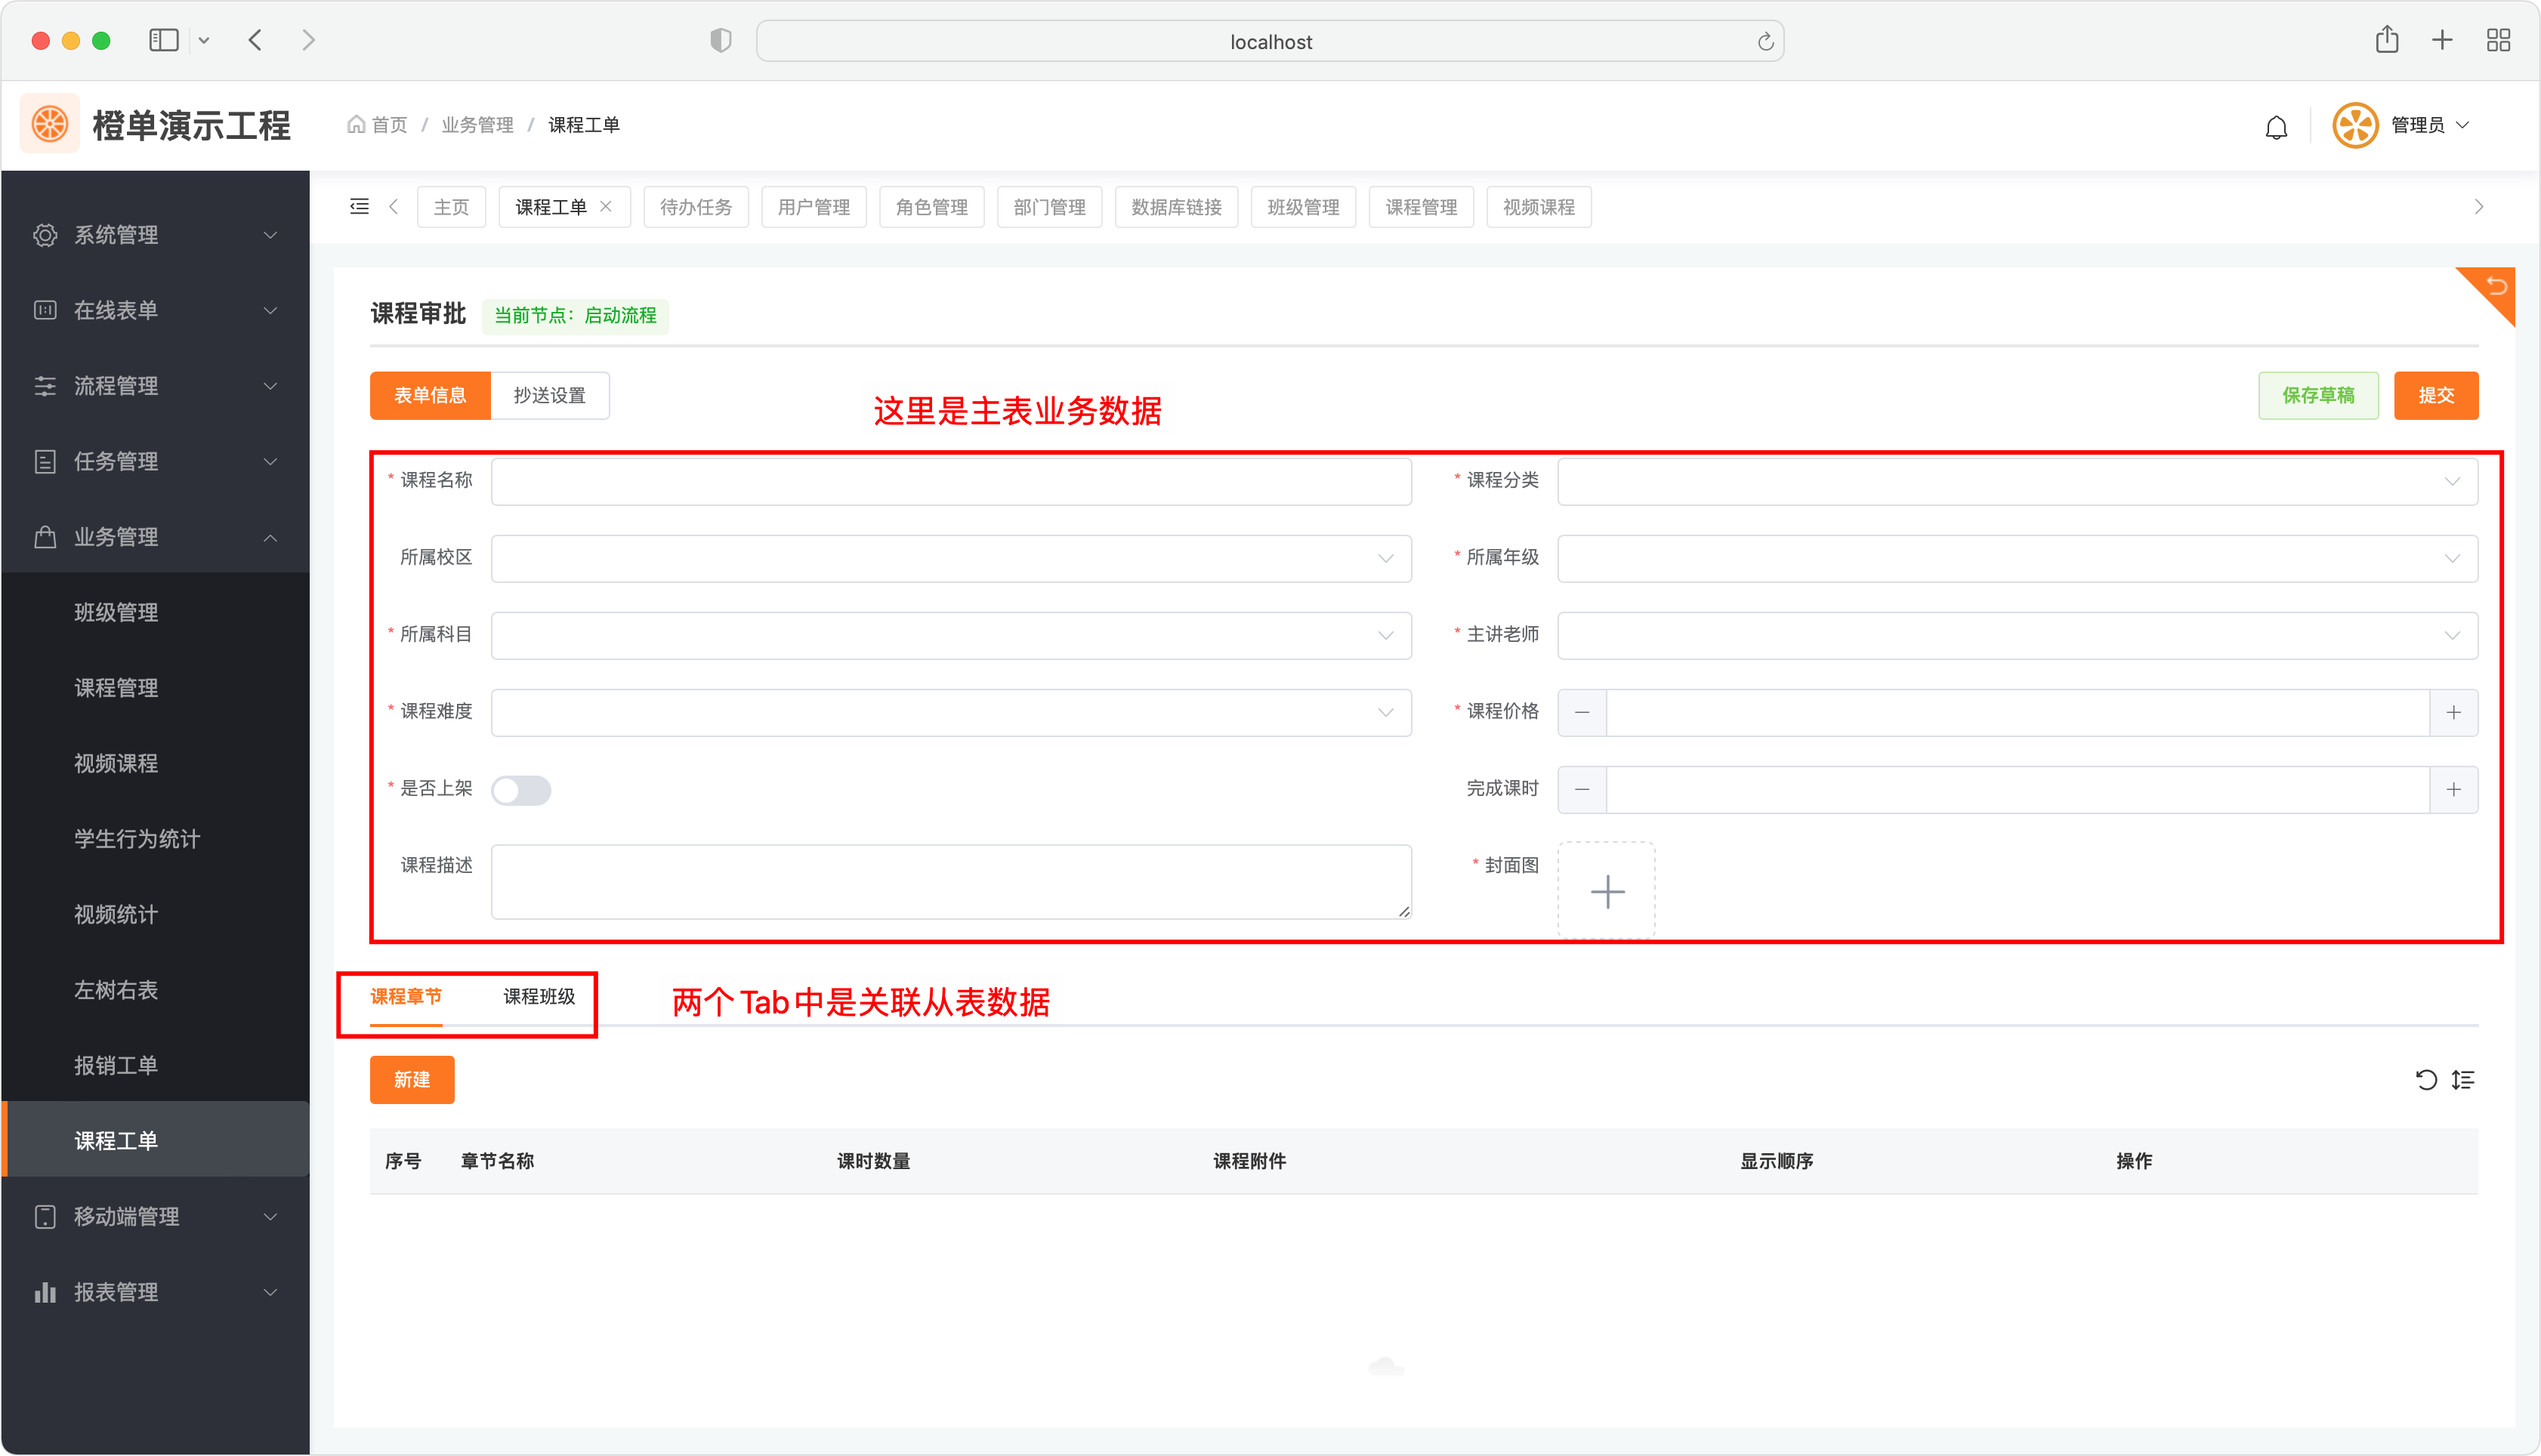Open the 所属科目 dropdown
The image size is (2541, 1456).
point(951,635)
